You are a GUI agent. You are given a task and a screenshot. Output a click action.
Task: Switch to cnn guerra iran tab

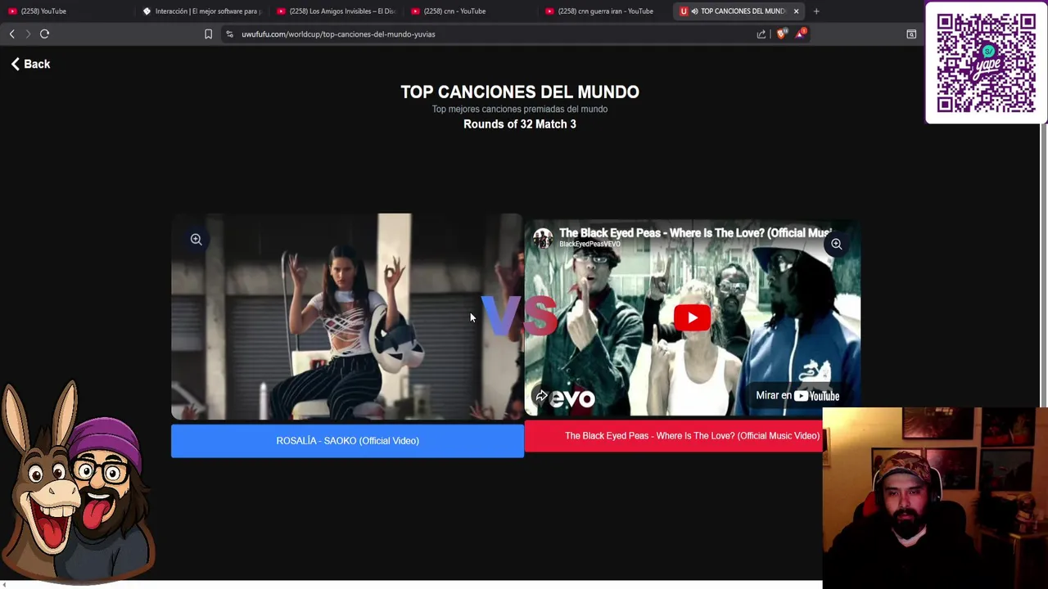click(604, 11)
